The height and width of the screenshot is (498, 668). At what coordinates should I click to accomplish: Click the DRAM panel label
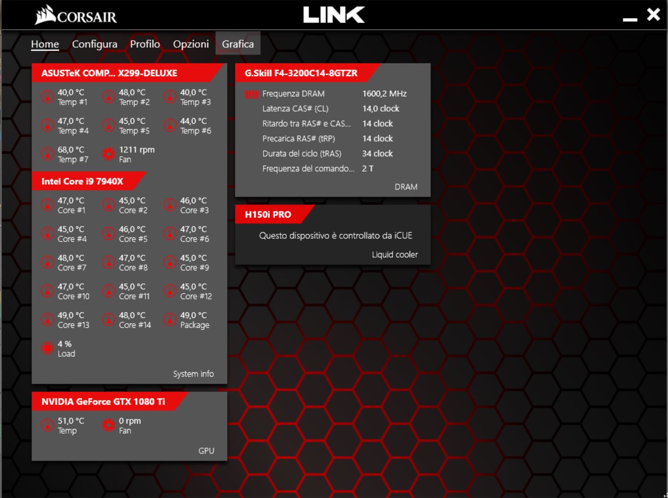[x=406, y=187]
